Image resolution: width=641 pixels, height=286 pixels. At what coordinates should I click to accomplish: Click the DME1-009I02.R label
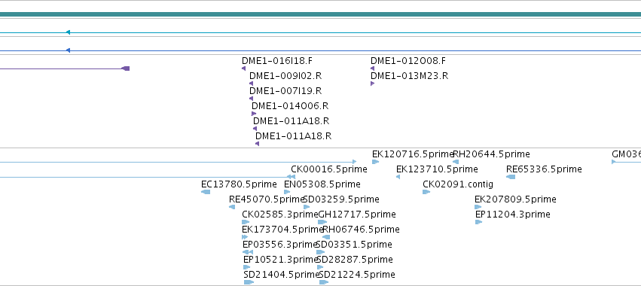[285, 76]
